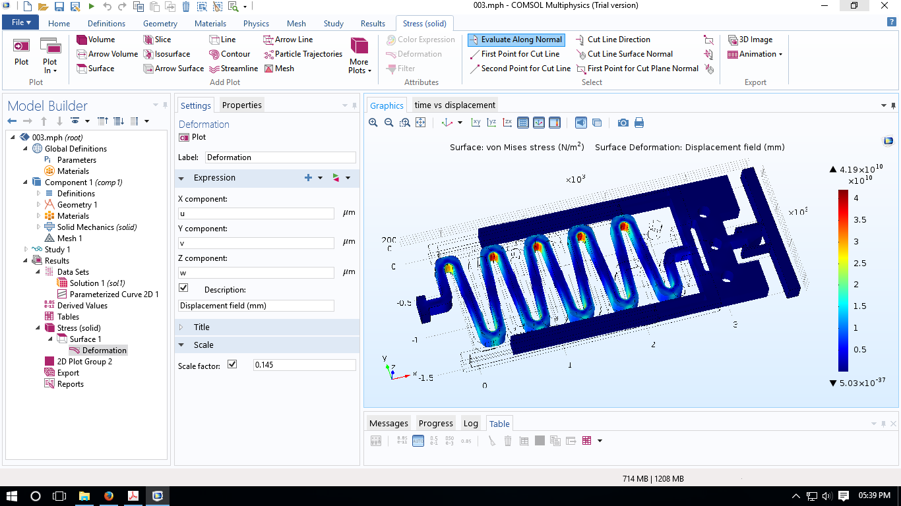The width and height of the screenshot is (901, 506).
Task: Click the Zoom In magnifier icon
Action: pos(373,123)
